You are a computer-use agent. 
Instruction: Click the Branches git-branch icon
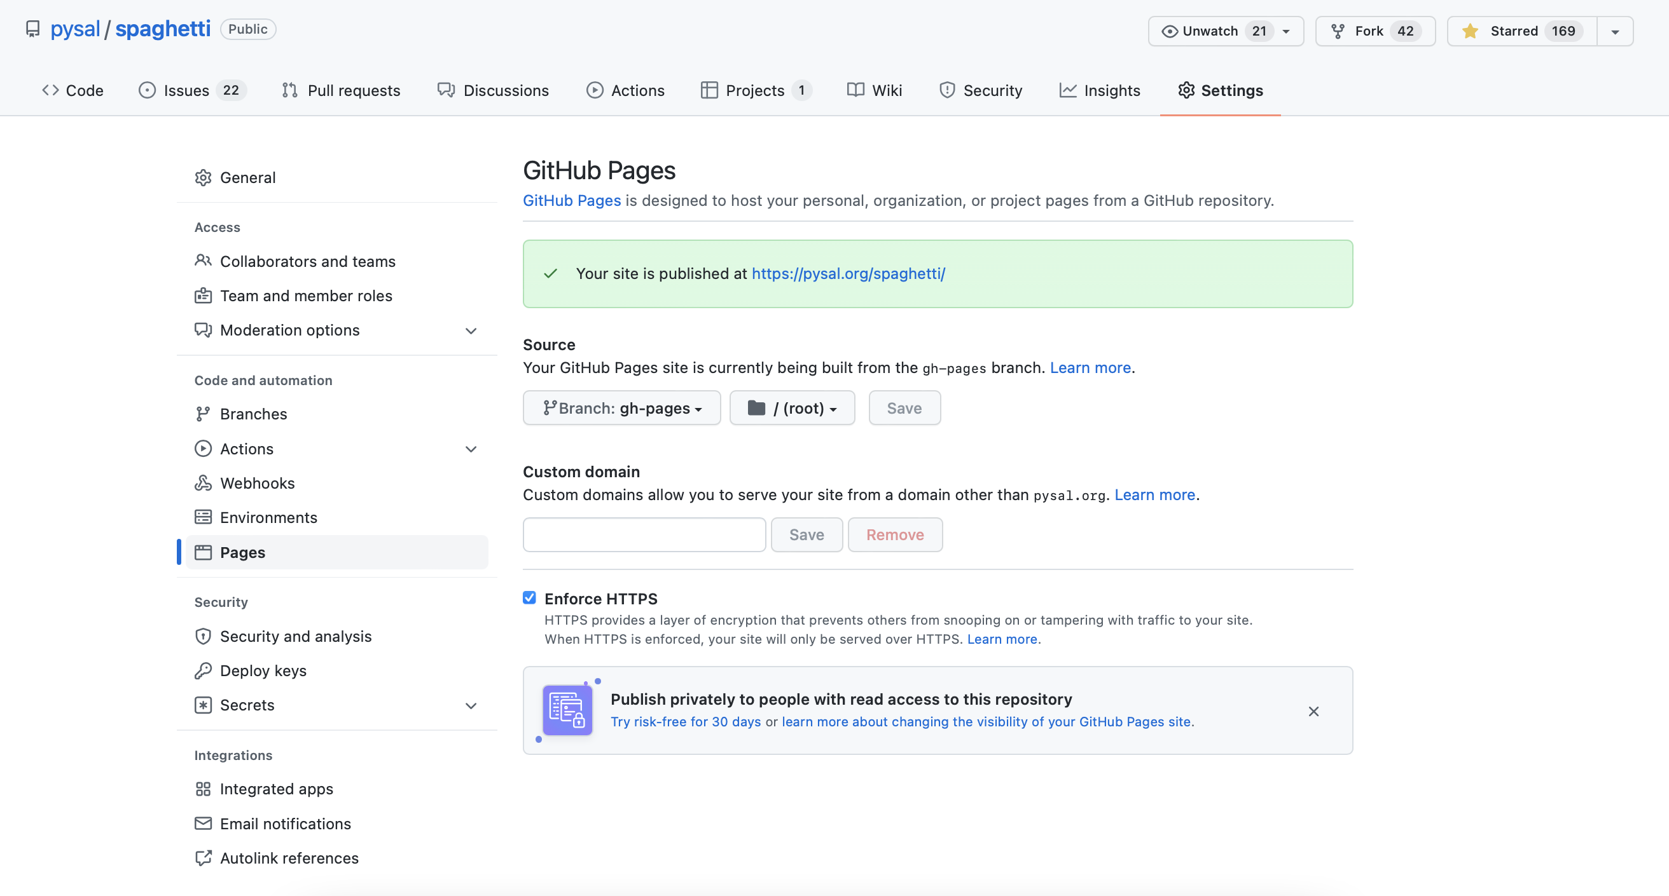click(x=203, y=414)
